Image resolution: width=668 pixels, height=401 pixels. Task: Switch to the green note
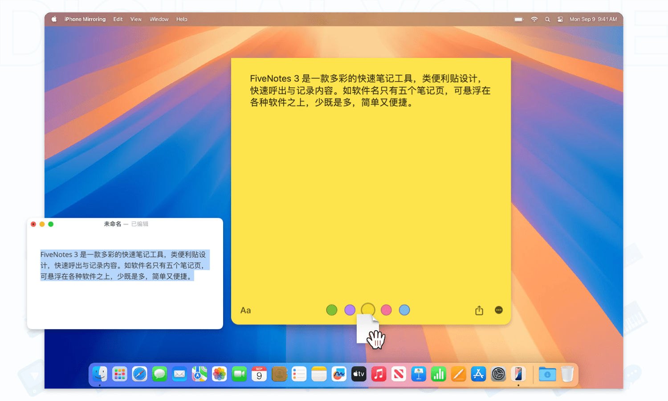click(331, 310)
